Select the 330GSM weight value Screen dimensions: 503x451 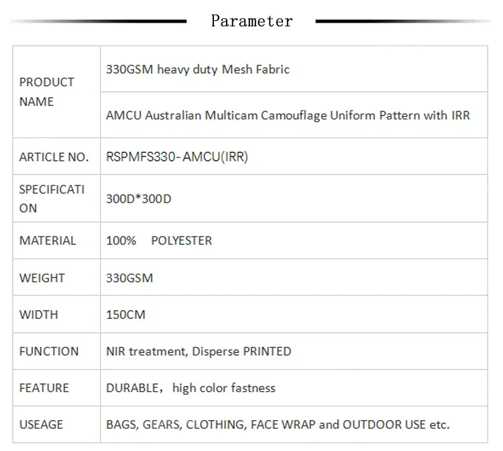click(x=129, y=278)
